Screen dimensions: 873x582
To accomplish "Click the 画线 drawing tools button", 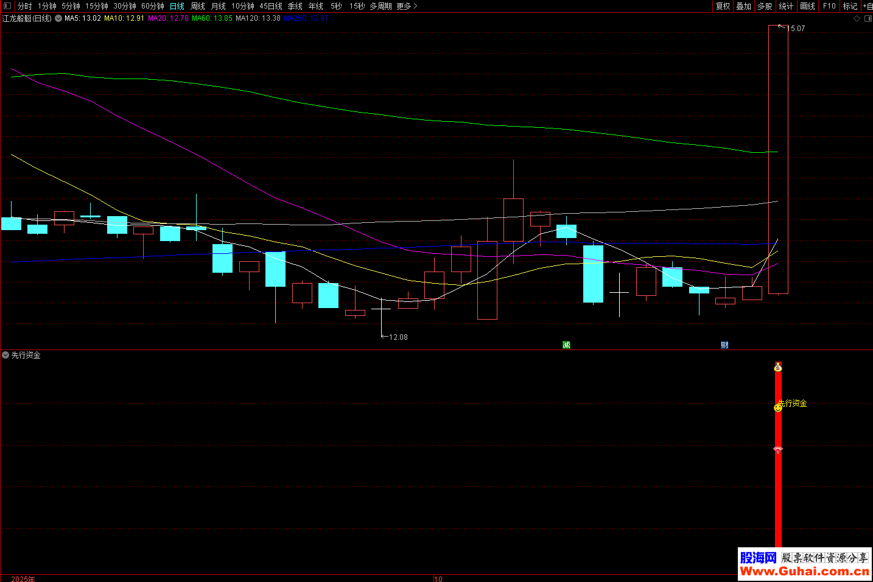I will 807,6.
